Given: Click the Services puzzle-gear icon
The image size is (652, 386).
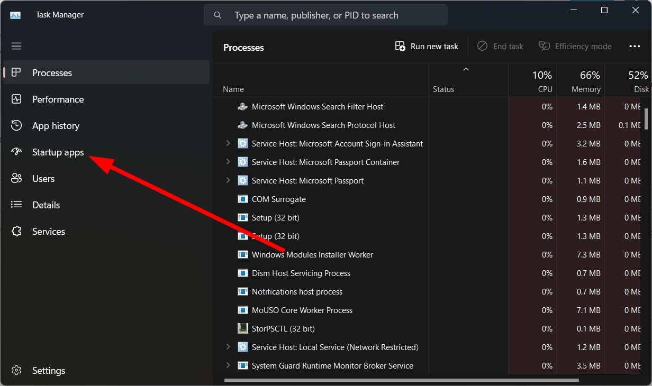Looking at the screenshot, I should point(16,231).
